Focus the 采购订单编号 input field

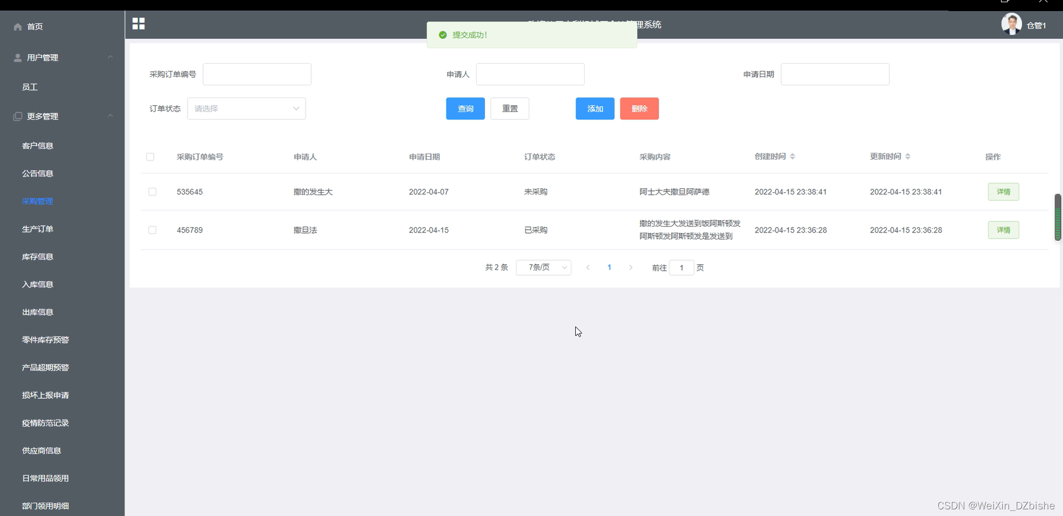point(257,74)
